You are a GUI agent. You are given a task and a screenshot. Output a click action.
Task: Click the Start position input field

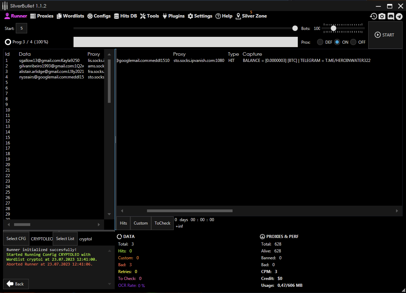(21, 28)
